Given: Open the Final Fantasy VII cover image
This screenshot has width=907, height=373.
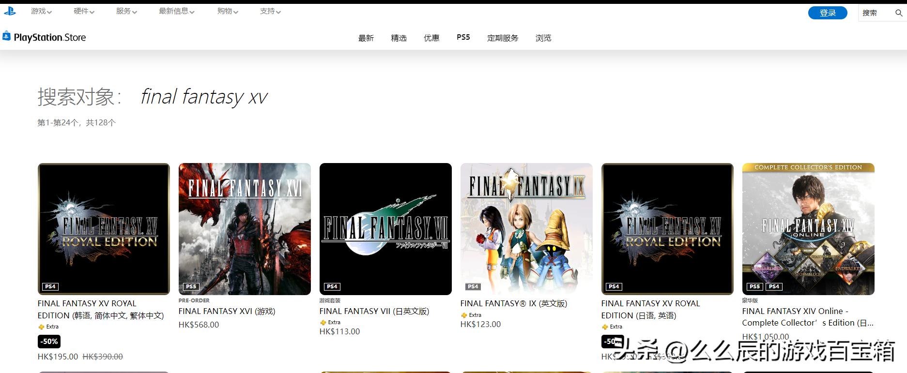Looking at the screenshot, I should click(x=385, y=229).
